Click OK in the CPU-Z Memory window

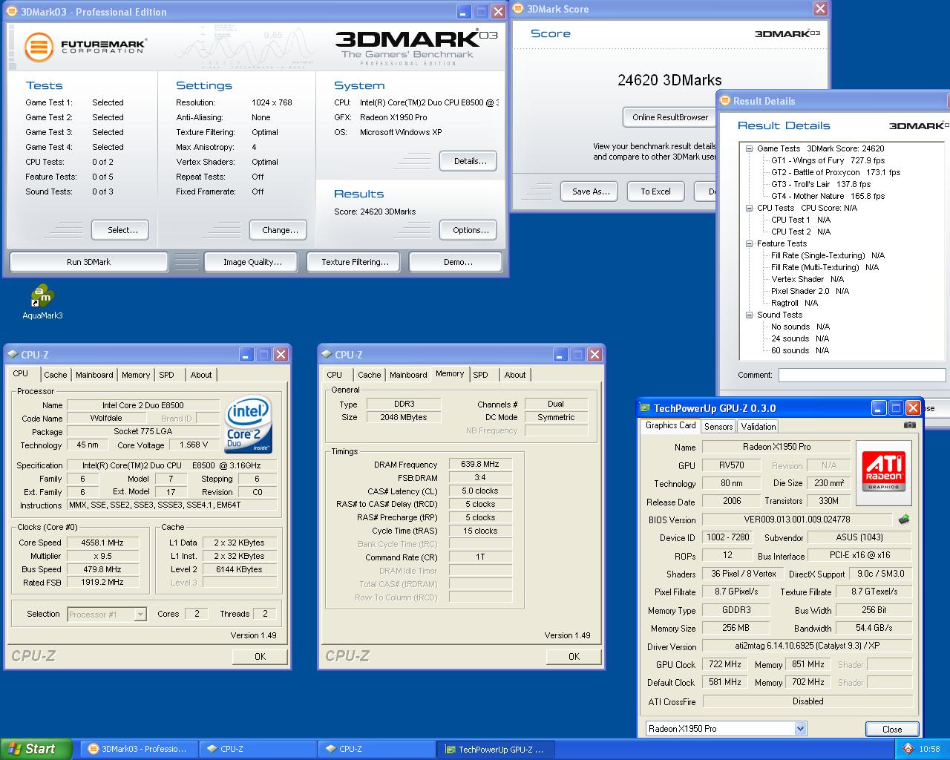574,656
